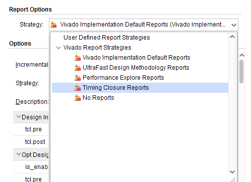The image size is (251, 182).
Task: Click the No Reports strategy icon
Action: coord(78,98)
